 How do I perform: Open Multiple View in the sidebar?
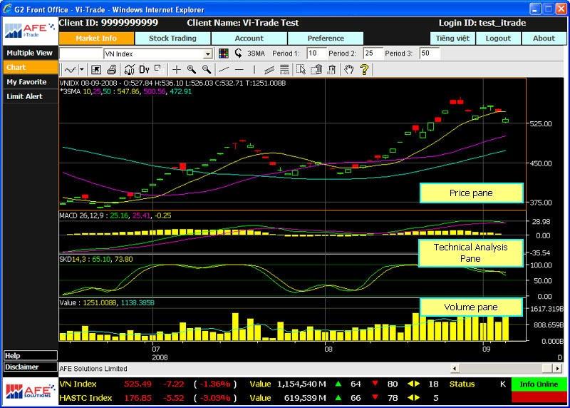click(30, 53)
